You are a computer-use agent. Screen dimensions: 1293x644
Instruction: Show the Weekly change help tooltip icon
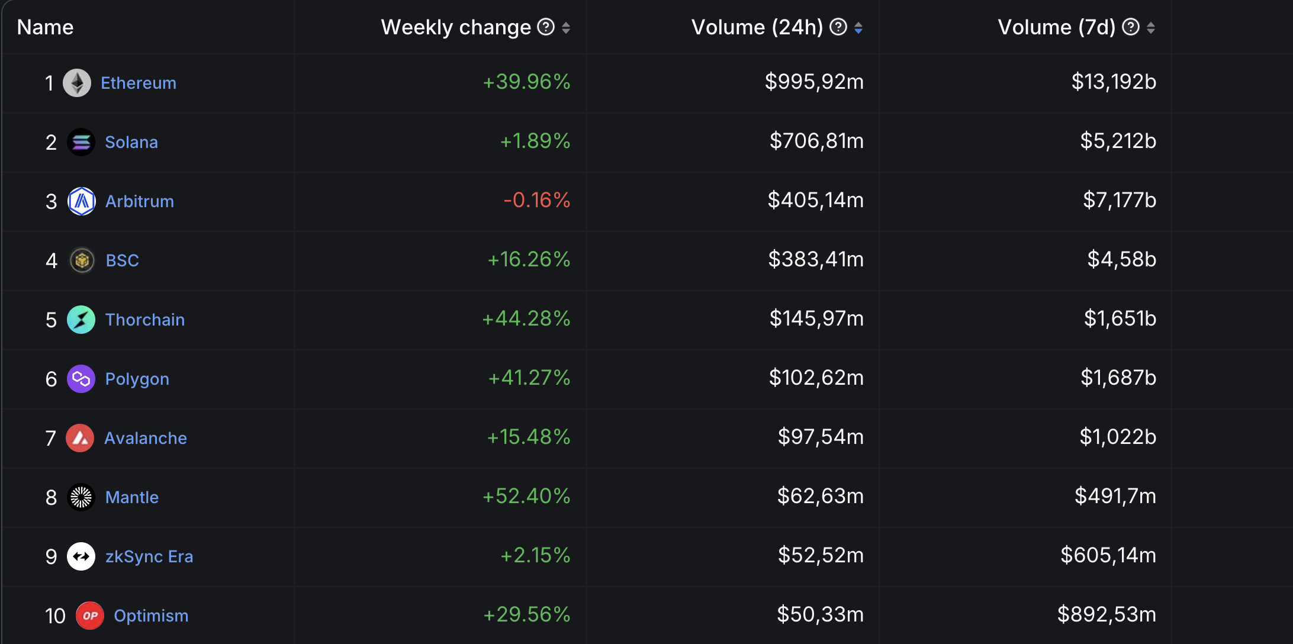tap(545, 27)
